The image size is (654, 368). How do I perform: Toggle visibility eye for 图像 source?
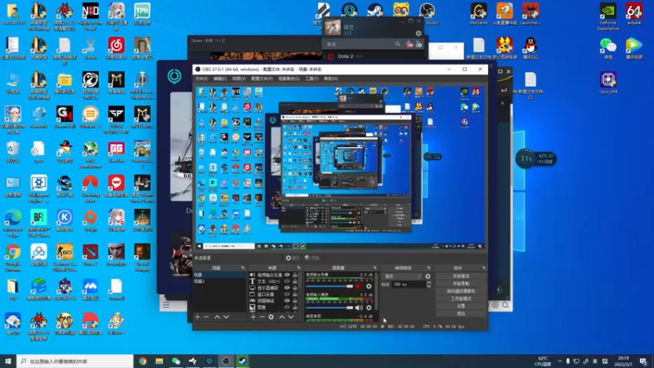287,307
